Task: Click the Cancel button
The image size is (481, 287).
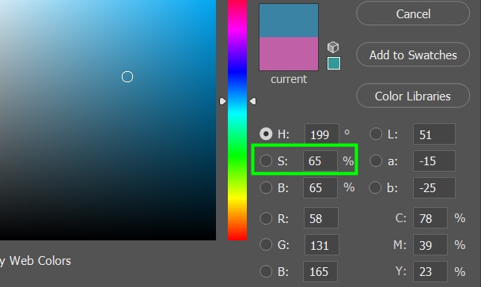Action: point(413,13)
